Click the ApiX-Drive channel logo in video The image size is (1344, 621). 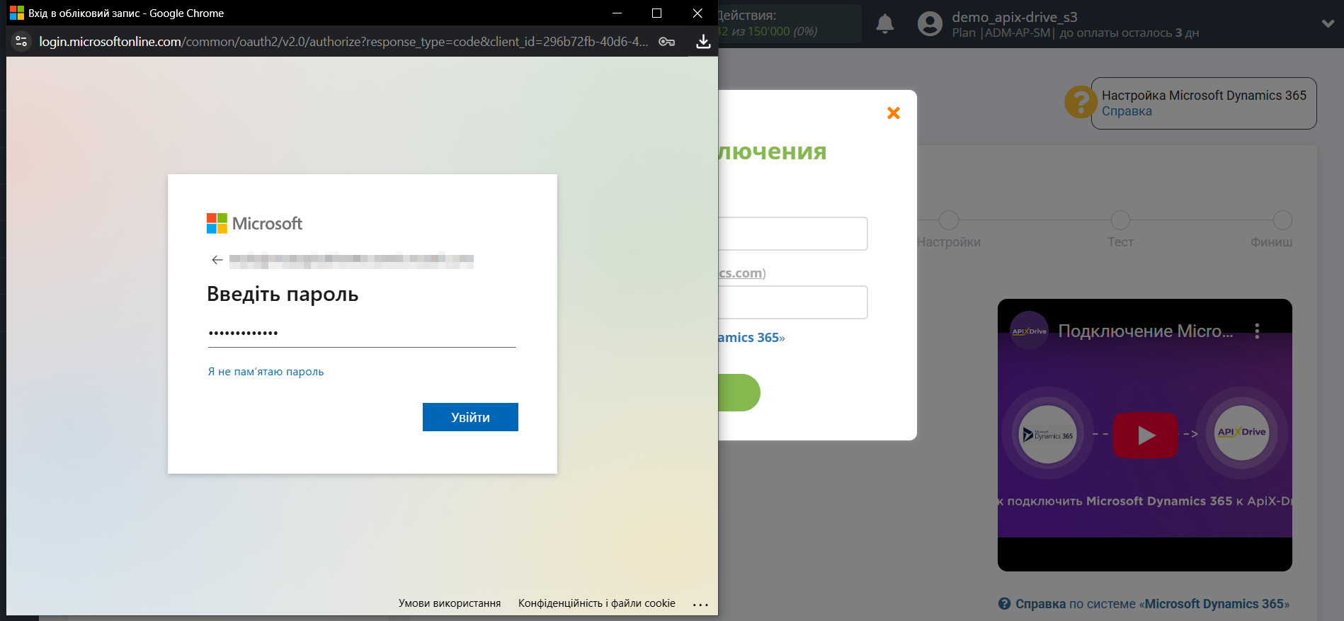[1029, 331]
